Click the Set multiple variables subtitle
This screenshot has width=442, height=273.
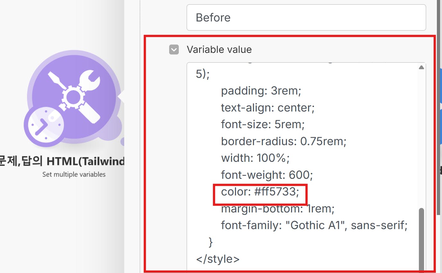click(x=74, y=175)
